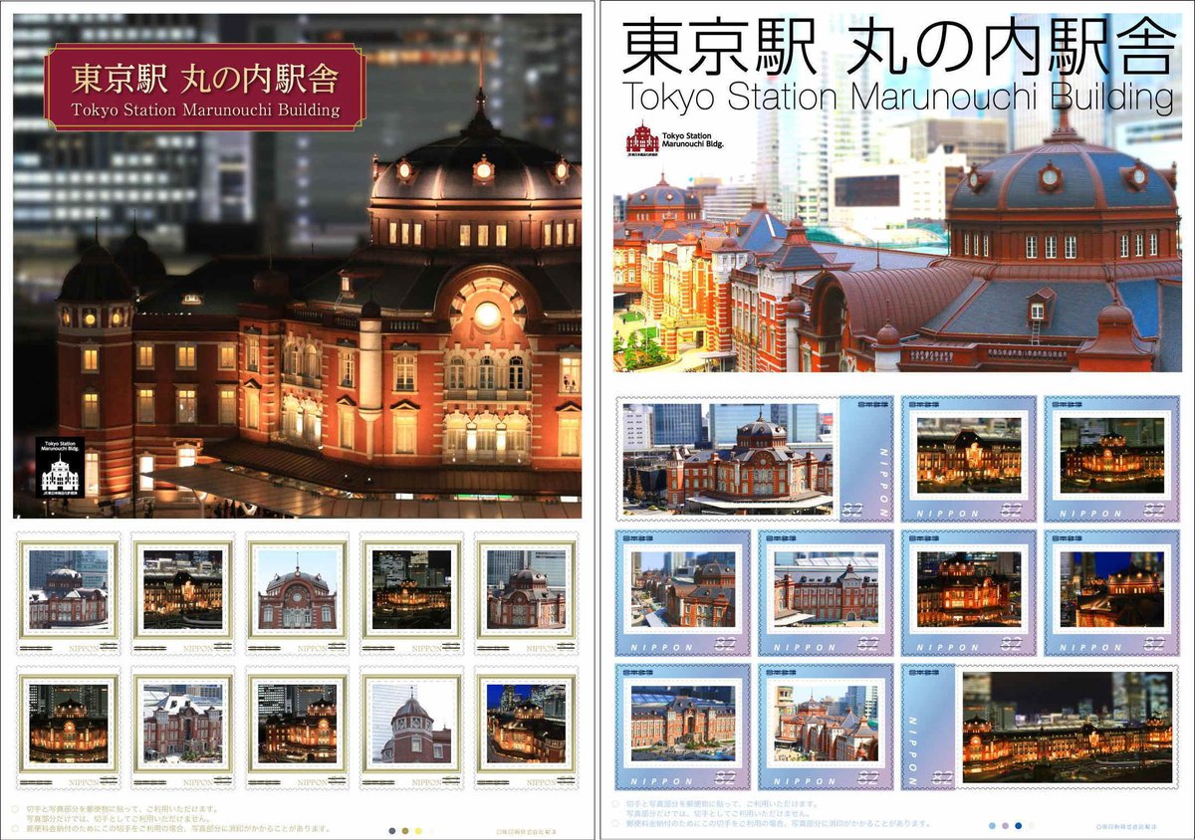Click the light blue color dot on right sheet
This screenshot has height=840, width=1195.
[993, 826]
